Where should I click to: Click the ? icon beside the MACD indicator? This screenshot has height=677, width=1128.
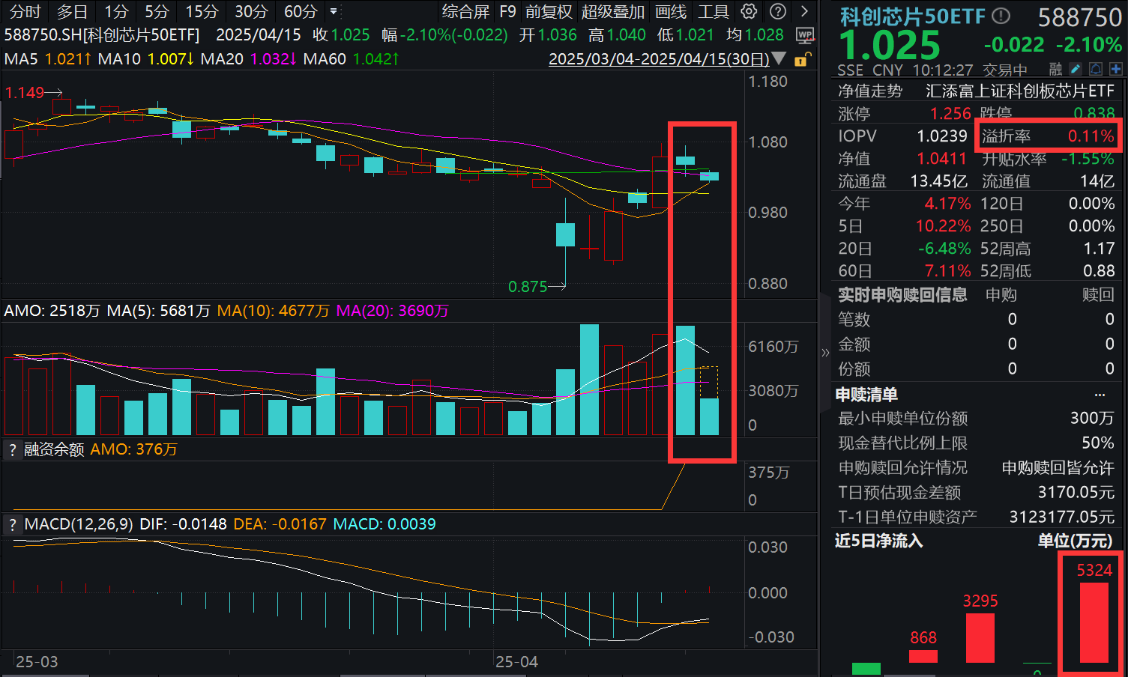pos(12,523)
